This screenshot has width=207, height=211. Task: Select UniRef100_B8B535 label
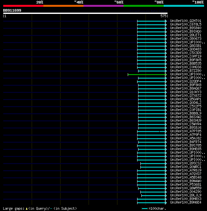(x=186, y=63)
